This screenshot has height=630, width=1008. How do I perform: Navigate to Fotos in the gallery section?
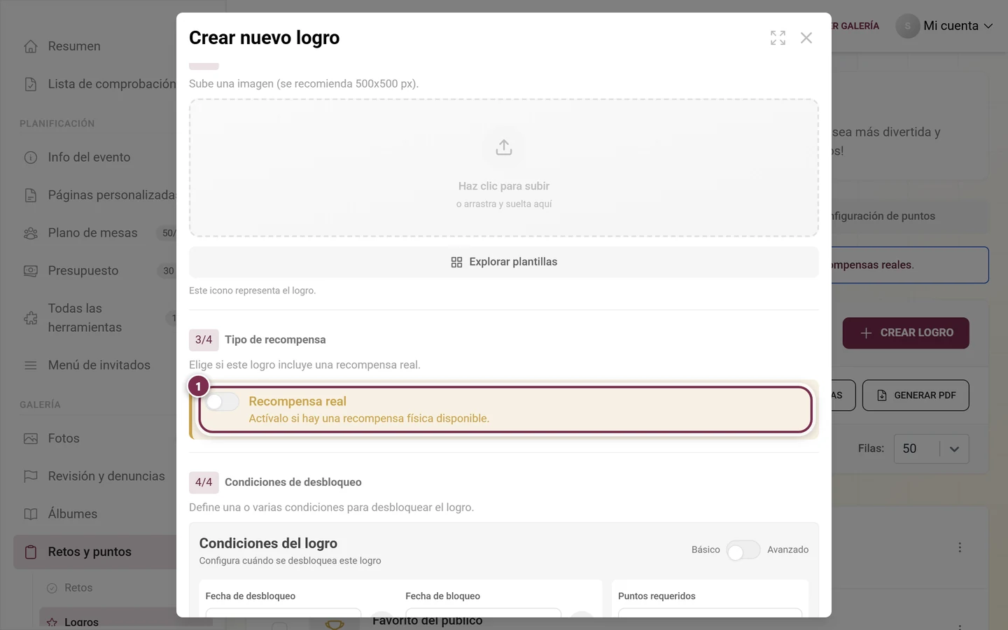click(x=64, y=438)
